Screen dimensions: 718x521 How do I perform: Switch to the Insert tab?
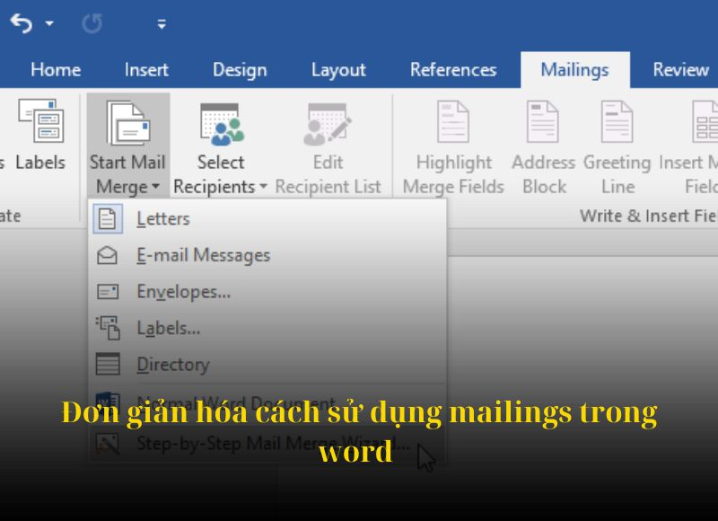coord(146,70)
